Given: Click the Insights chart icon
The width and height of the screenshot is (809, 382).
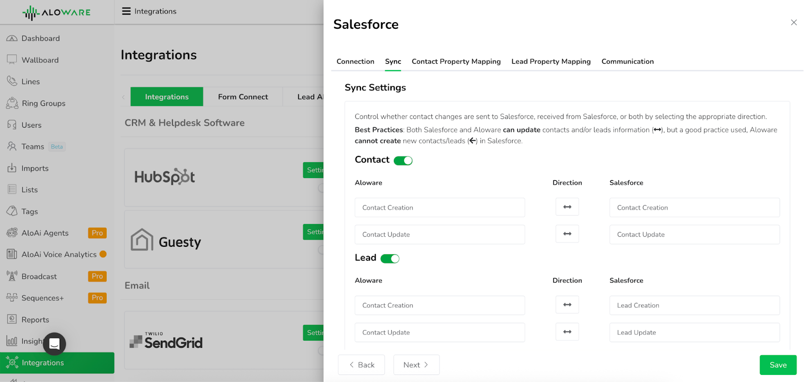Looking at the screenshot, I should tap(12, 341).
